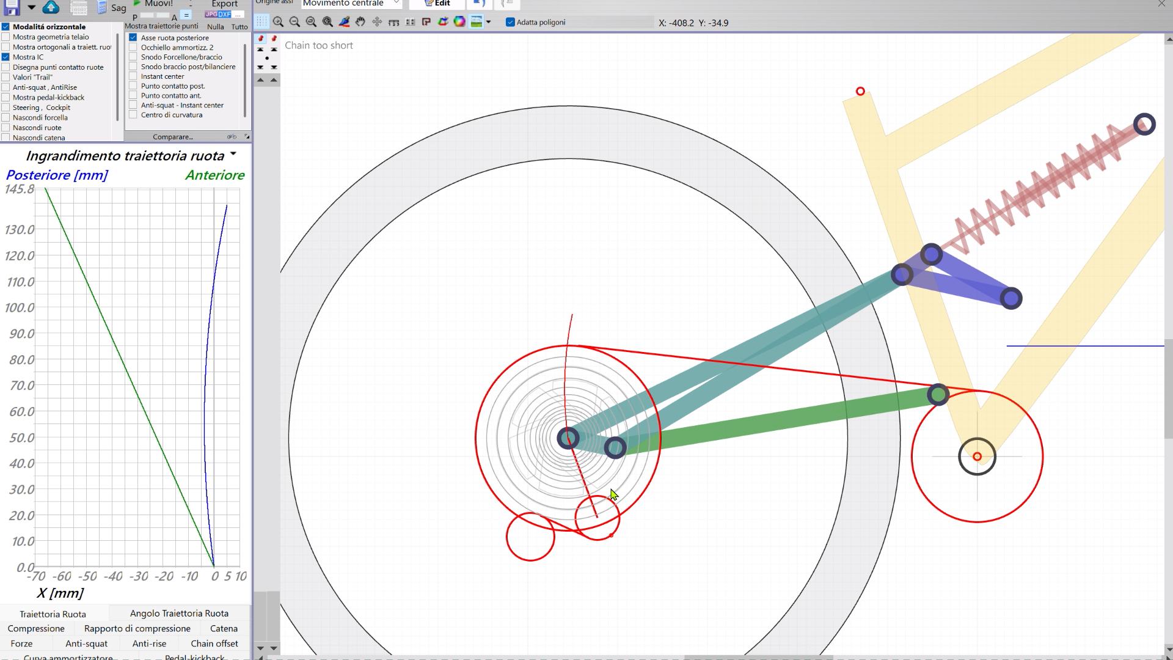The height and width of the screenshot is (660, 1173).
Task: Expand the Comparare panel corner arrow
Action: pos(247,136)
